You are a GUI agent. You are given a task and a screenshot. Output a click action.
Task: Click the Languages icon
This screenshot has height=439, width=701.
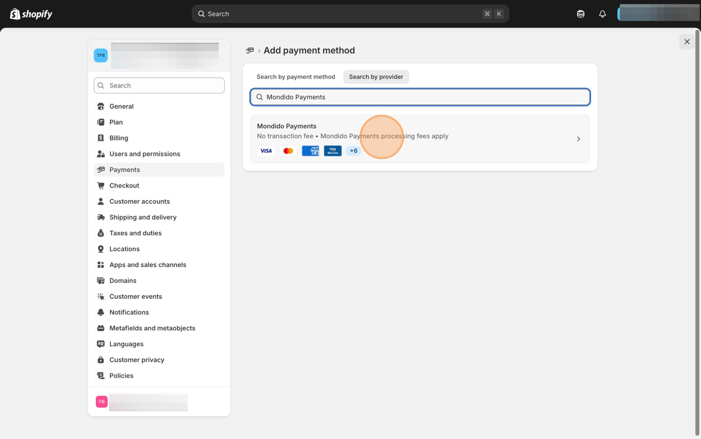101,344
